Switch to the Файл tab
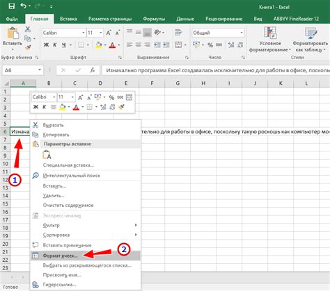This screenshot has width=330, height=291. coord(12,19)
